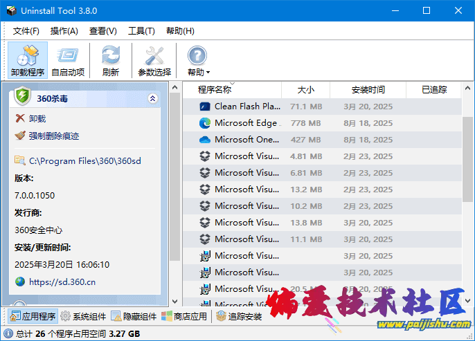Collapse the 360杀毒 details panel

click(x=152, y=98)
